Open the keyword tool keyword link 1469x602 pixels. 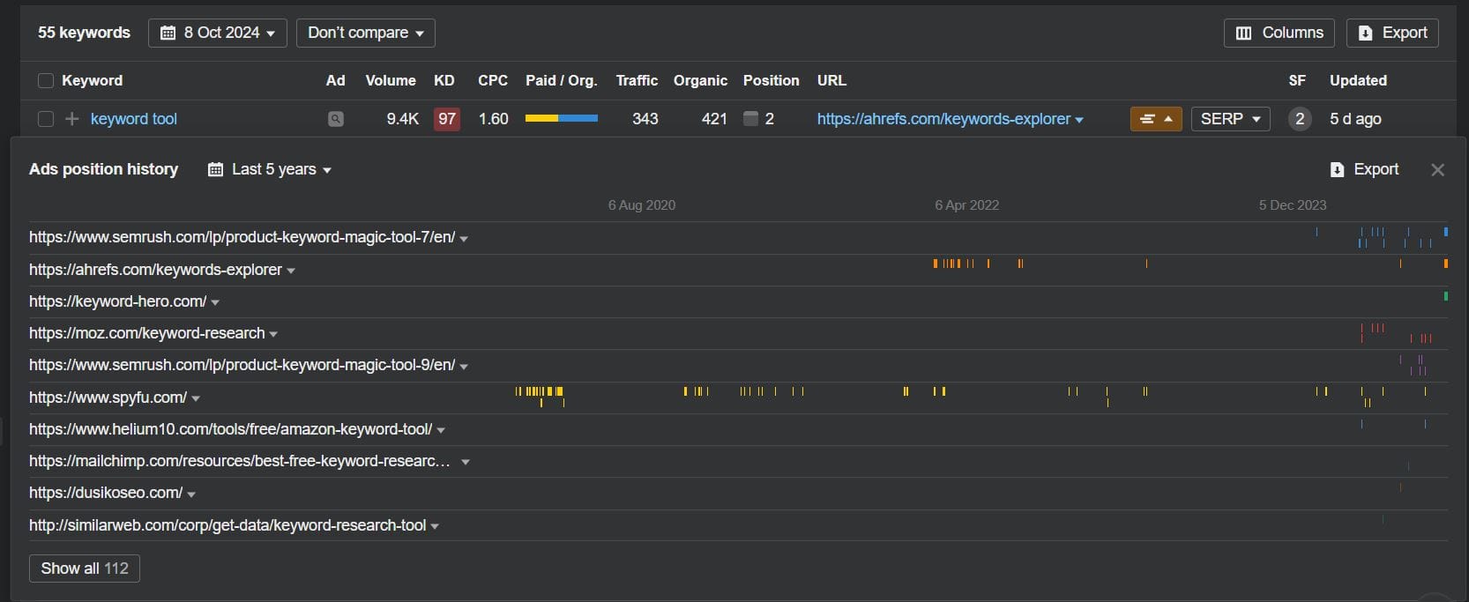tap(134, 119)
